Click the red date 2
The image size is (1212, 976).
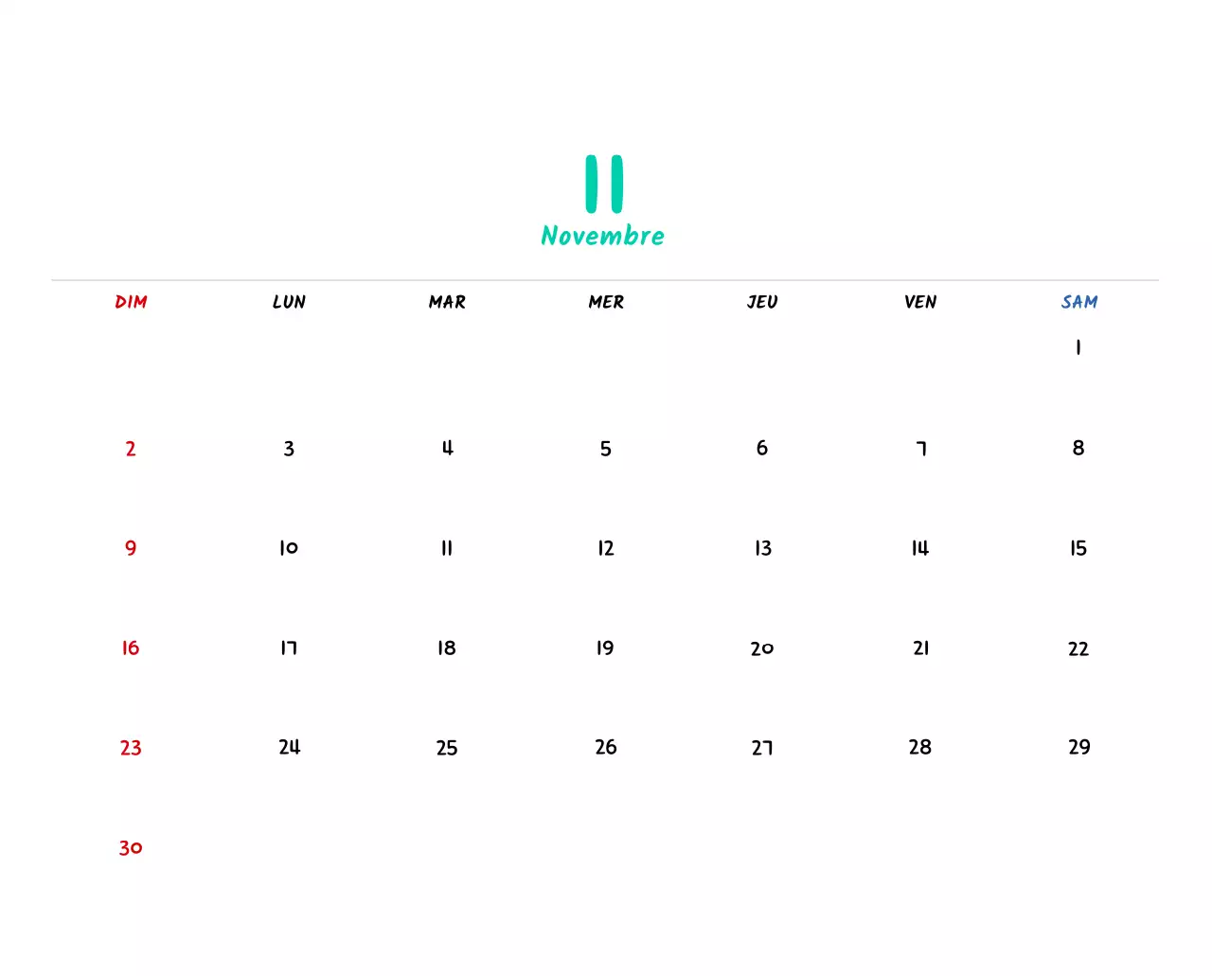pyautogui.click(x=131, y=449)
